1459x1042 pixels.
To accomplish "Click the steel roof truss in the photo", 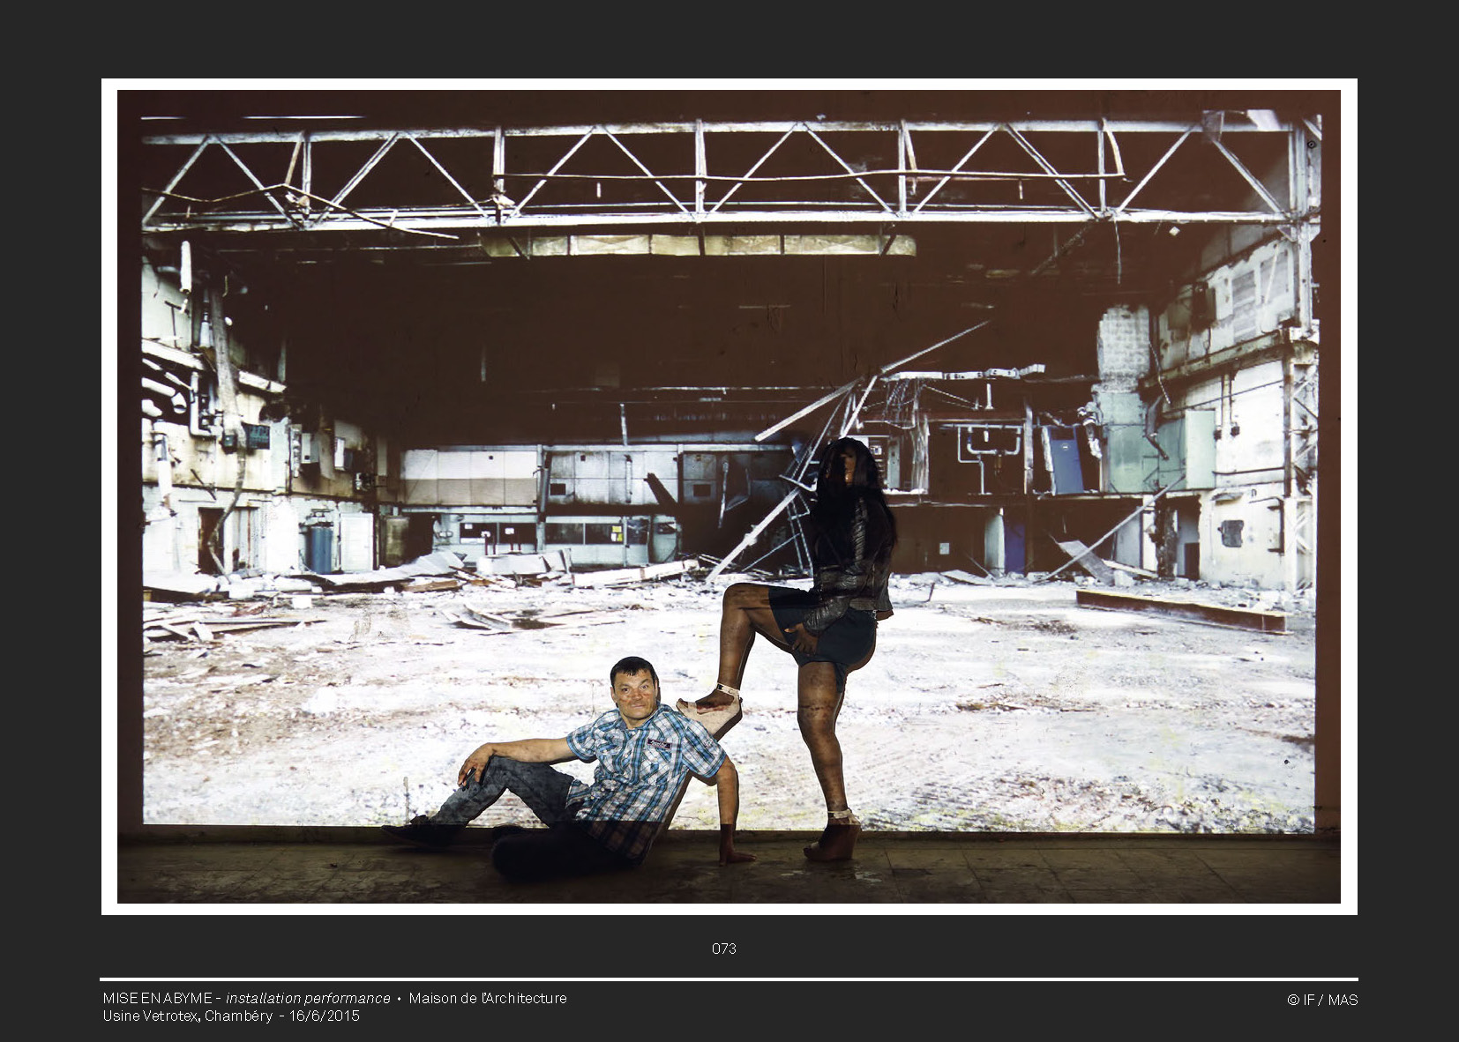I will (706, 172).
